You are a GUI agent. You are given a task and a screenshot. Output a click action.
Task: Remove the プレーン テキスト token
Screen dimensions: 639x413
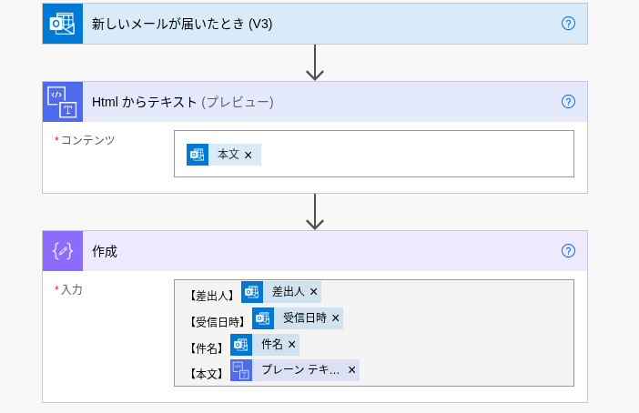[351, 370]
